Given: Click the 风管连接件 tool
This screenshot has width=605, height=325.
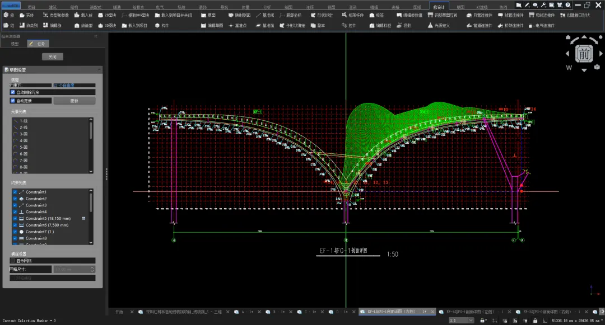Looking at the screenshot, I should click(x=479, y=15).
